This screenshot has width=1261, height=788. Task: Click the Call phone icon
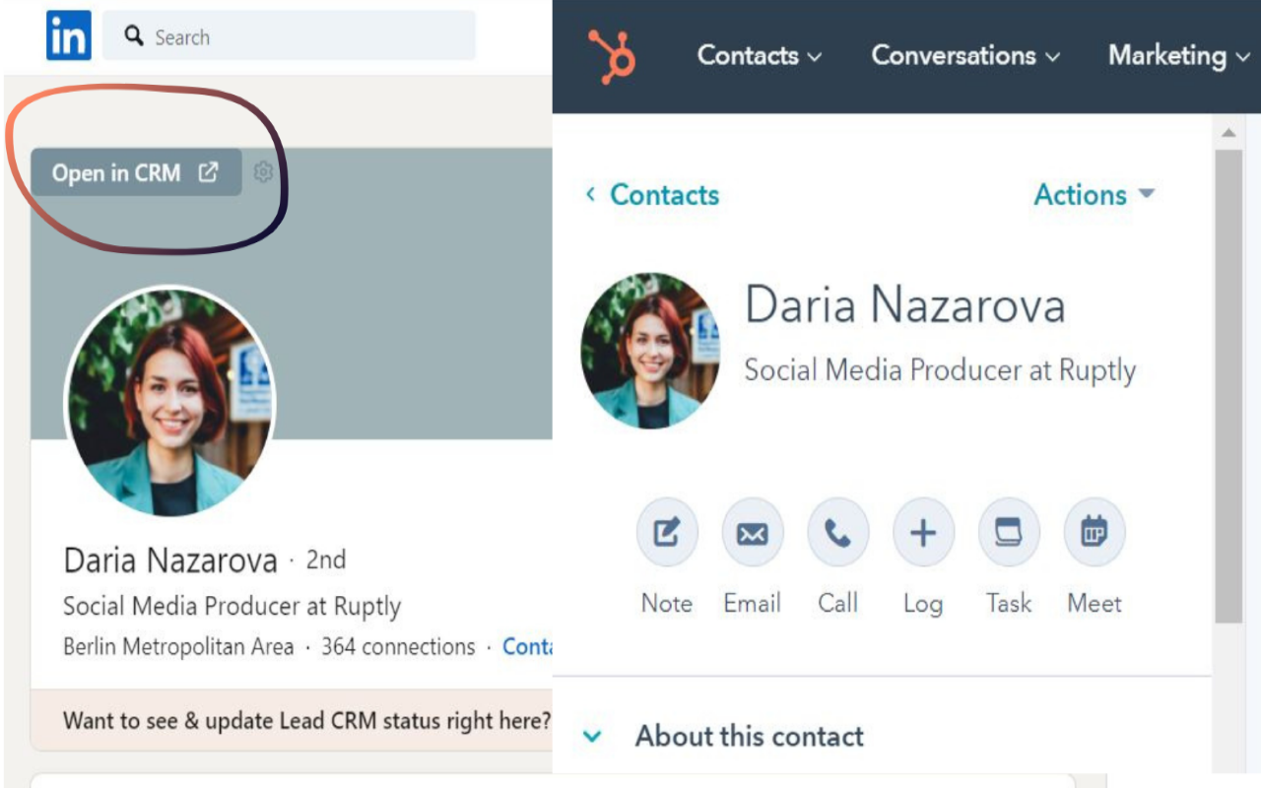pos(838,533)
